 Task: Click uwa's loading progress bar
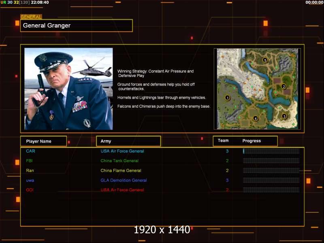271,180
